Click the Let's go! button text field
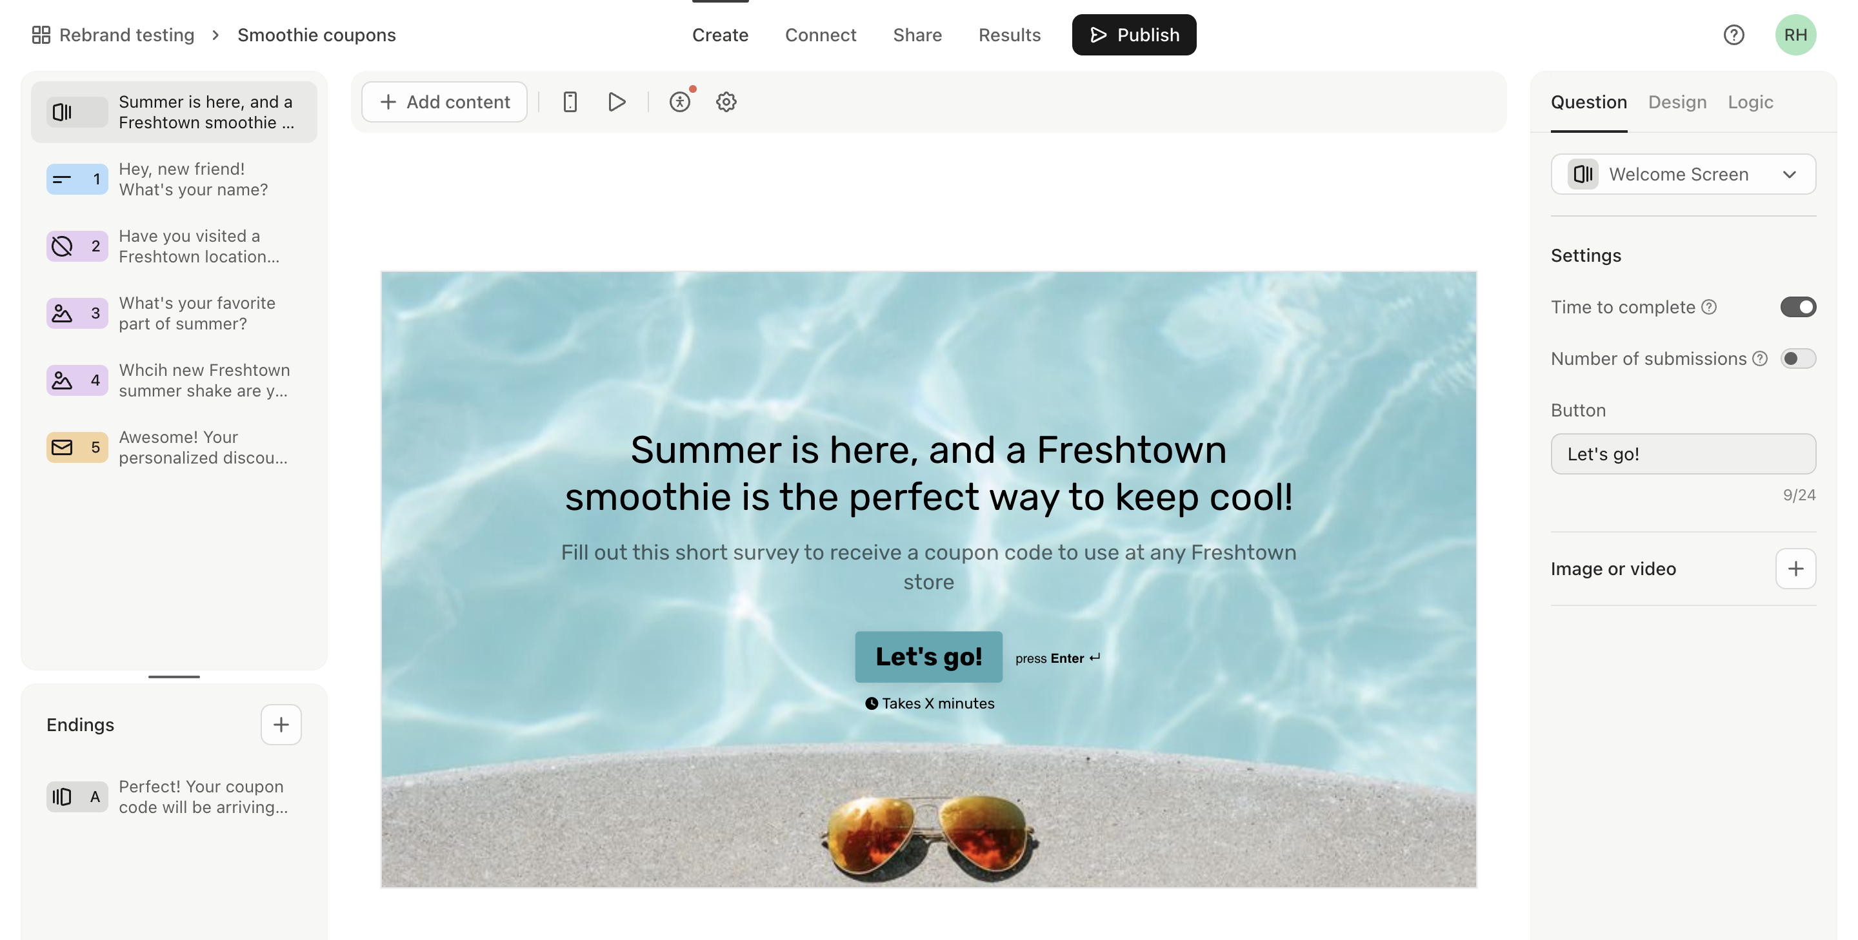The height and width of the screenshot is (940, 1858). pos(1683,453)
